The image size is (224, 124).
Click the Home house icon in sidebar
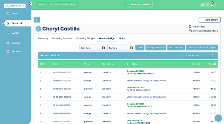pyautogui.click(x=8, y=13)
